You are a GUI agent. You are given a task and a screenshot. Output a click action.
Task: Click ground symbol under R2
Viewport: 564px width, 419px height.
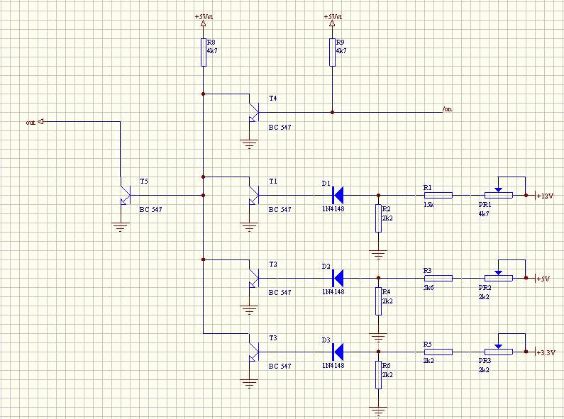coord(378,255)
